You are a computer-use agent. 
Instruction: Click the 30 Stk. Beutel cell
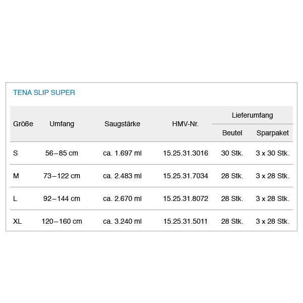(x=232, y=153)
